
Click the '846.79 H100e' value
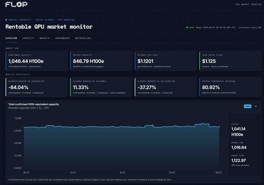pyautogui.click(x=89, y=61)
